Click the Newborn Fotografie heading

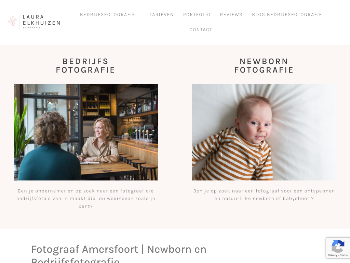(264, 65)
